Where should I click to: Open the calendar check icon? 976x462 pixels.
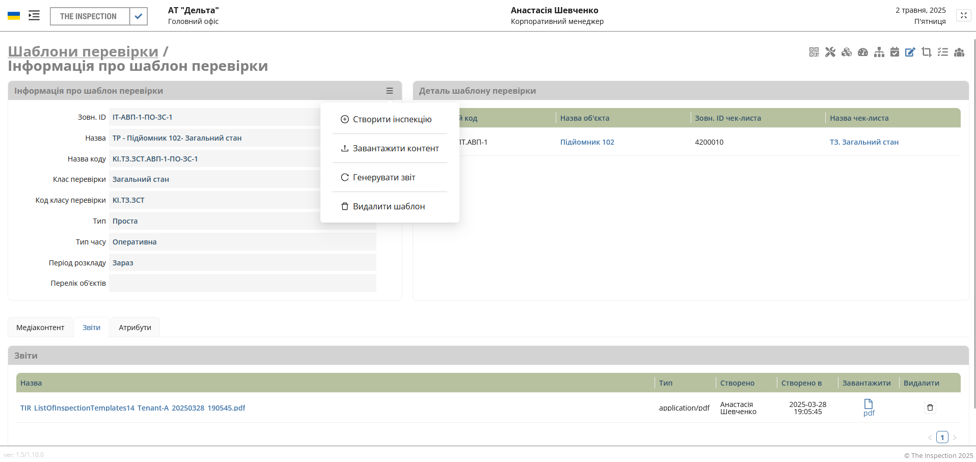point(894,52)
